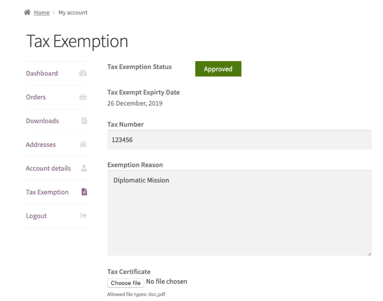The height and width of the screenshot is (301, 383).
Task: Log out using the Logout link
Action: 36,216
